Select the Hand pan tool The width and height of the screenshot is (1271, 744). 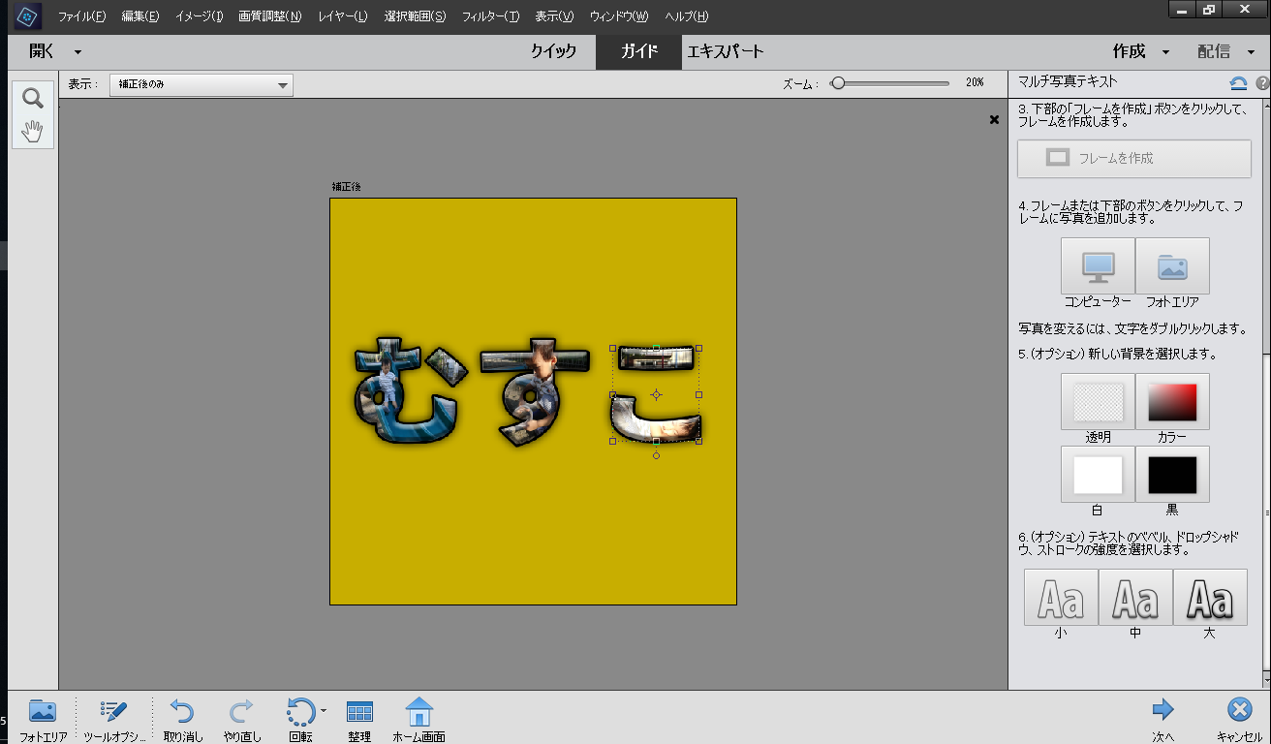(x=33, y=131)
